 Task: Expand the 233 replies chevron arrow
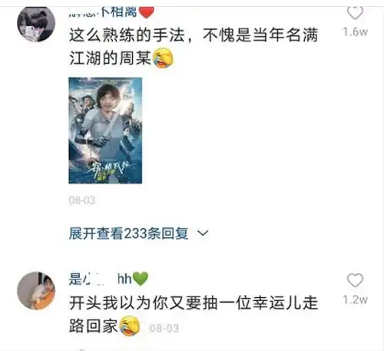tap(203, 233)
